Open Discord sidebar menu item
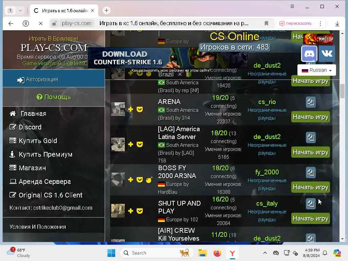348x261 pixels. (x=25, y=127)
